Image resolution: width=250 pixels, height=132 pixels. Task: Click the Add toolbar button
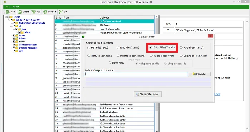[10, 12]
